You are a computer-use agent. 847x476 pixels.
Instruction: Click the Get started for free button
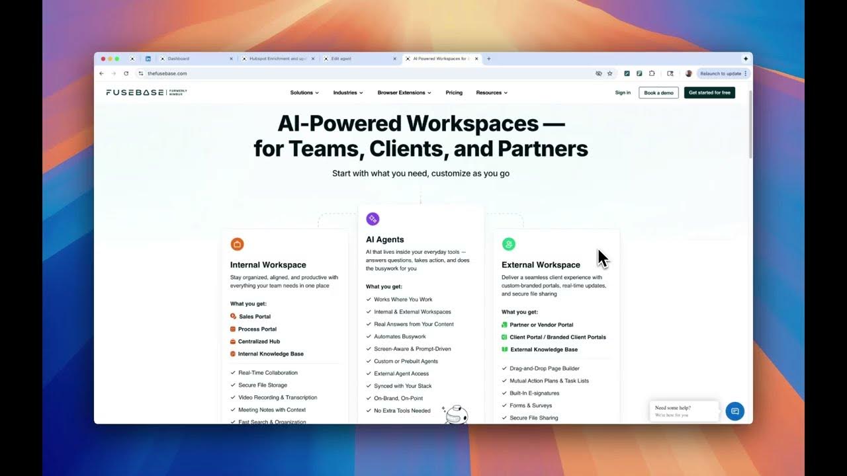point(709,93)
